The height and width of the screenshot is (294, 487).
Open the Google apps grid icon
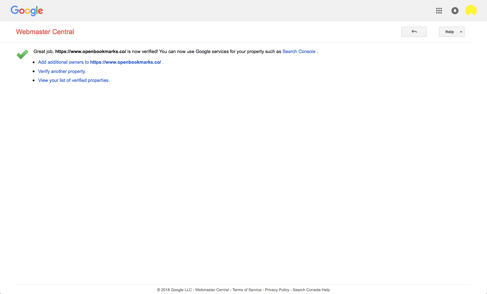point(439,11)
